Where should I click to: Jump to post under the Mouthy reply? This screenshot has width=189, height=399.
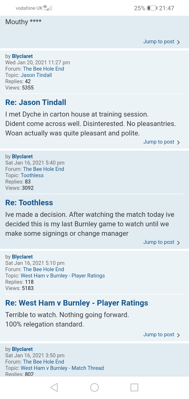159,41
